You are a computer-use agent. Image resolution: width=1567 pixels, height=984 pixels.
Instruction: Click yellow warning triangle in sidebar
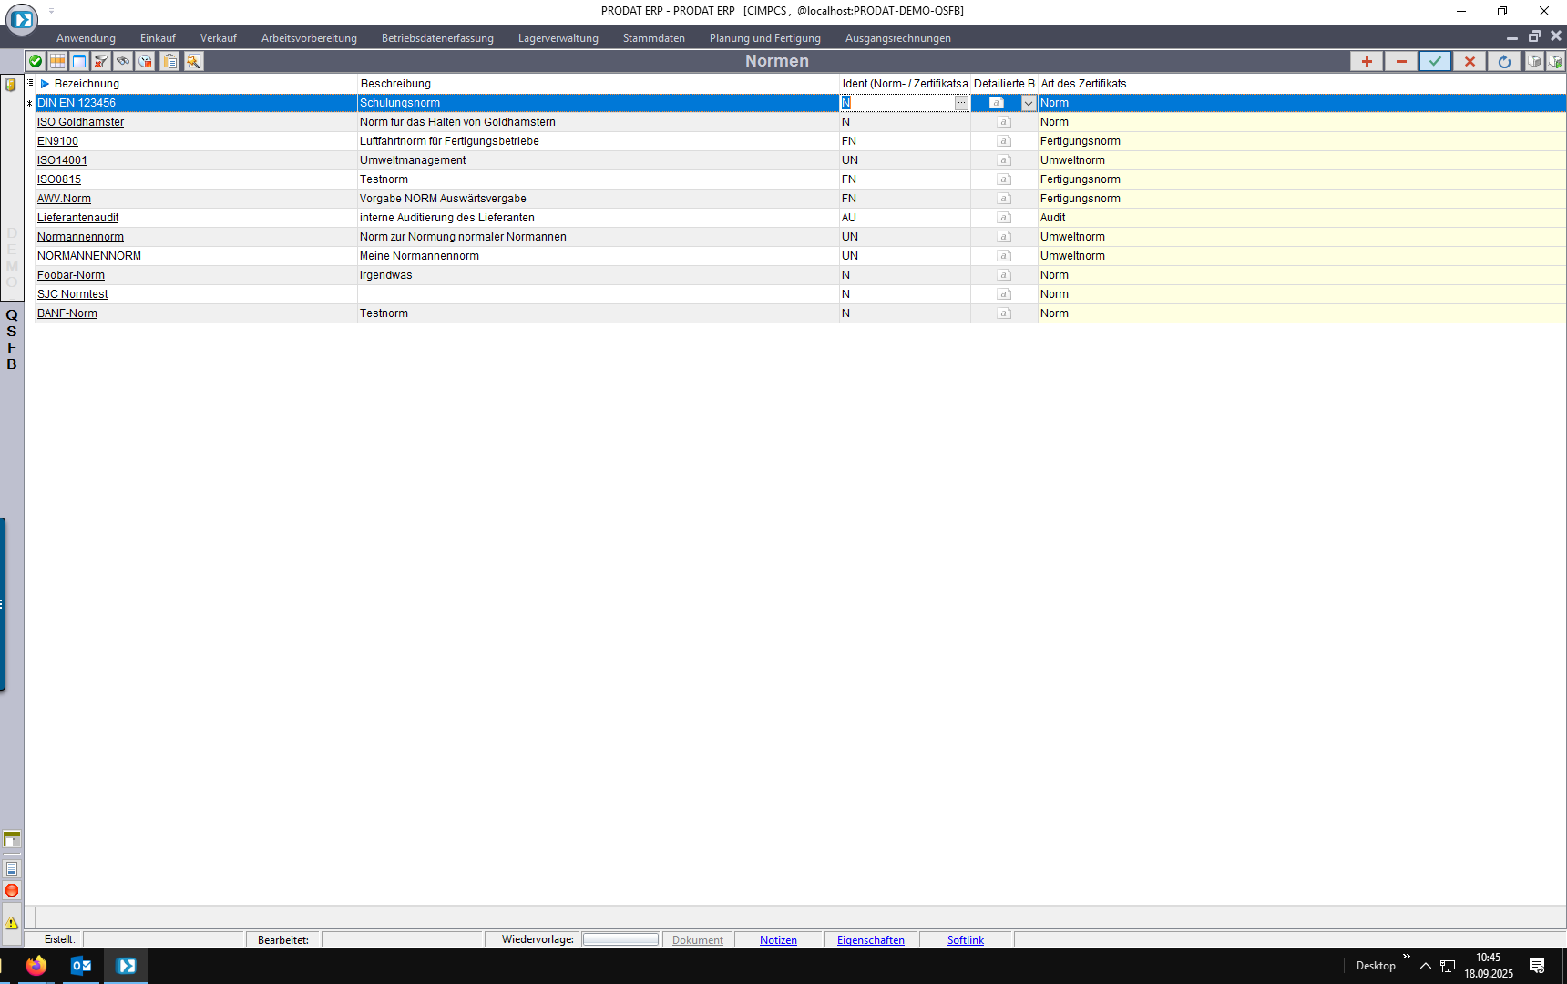12,923
